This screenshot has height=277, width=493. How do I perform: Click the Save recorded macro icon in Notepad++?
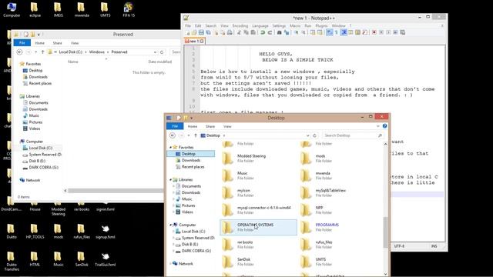click(x=403, y=32)
